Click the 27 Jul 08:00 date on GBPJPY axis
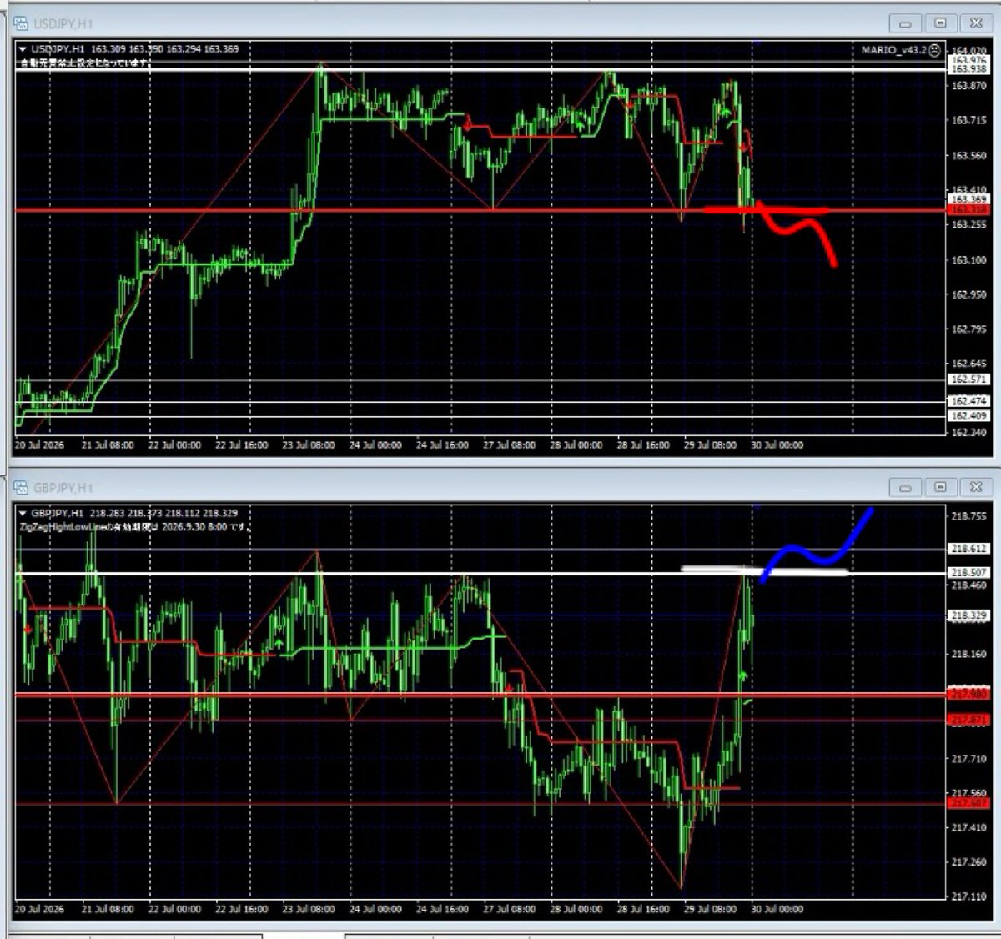 click(510, 909)
